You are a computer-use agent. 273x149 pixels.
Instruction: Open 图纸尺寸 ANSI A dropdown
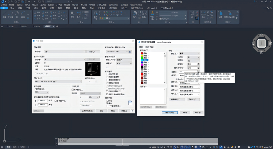point(58,82)
